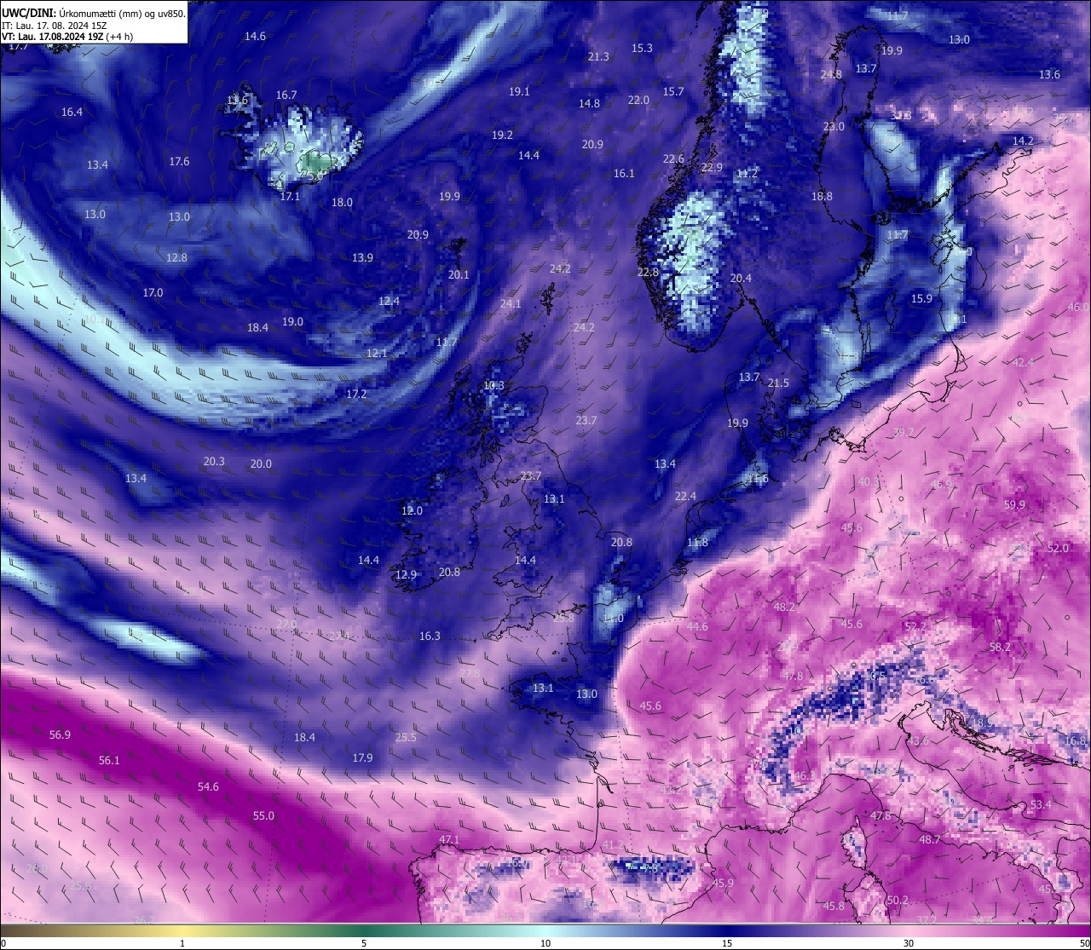
Task: Click the 44.6 value label
Action: click(x=697, y=627)
